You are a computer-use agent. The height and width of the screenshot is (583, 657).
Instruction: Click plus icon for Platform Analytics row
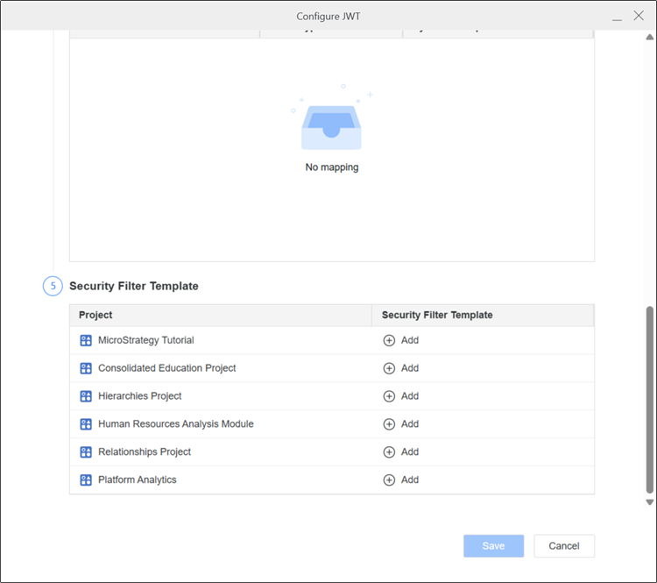tap(390, 480)
